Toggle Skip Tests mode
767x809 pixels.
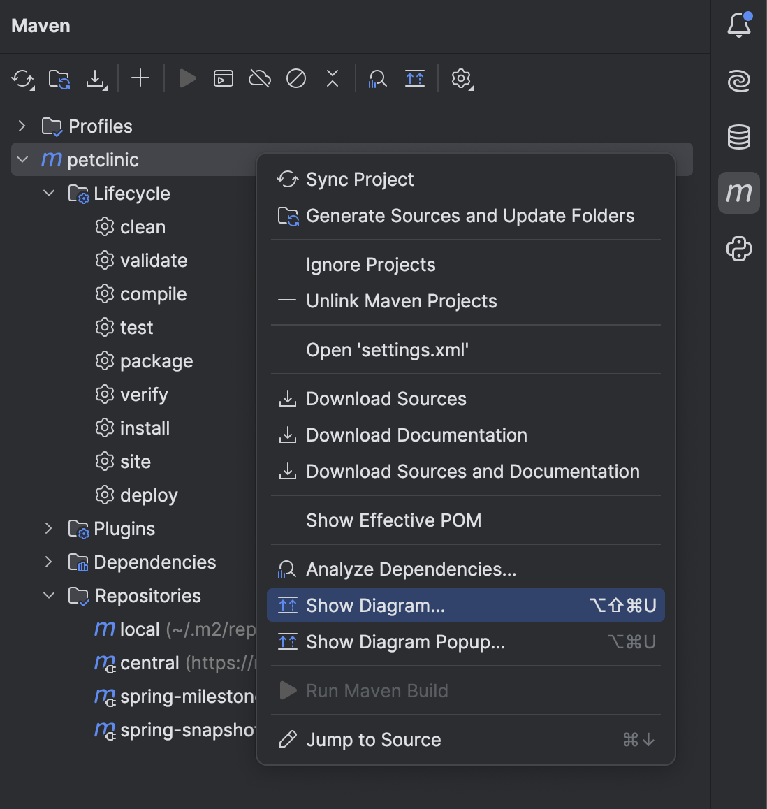pos(295,78)
